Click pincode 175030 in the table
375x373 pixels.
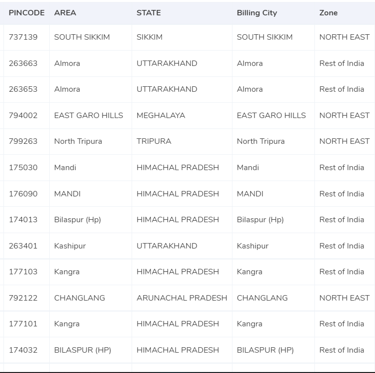click(23, 168)
